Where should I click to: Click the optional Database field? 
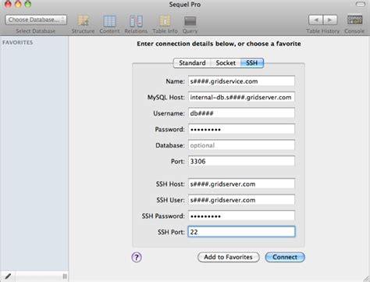click(241, 145)
